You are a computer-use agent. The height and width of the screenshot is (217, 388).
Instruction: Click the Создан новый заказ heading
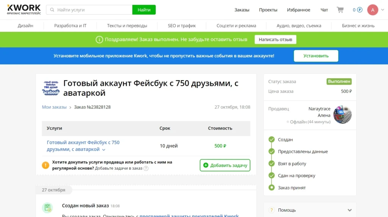click(x=85, y=206)
